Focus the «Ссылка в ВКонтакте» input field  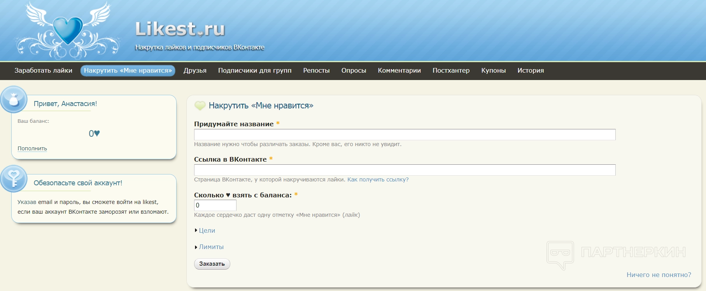405,170
